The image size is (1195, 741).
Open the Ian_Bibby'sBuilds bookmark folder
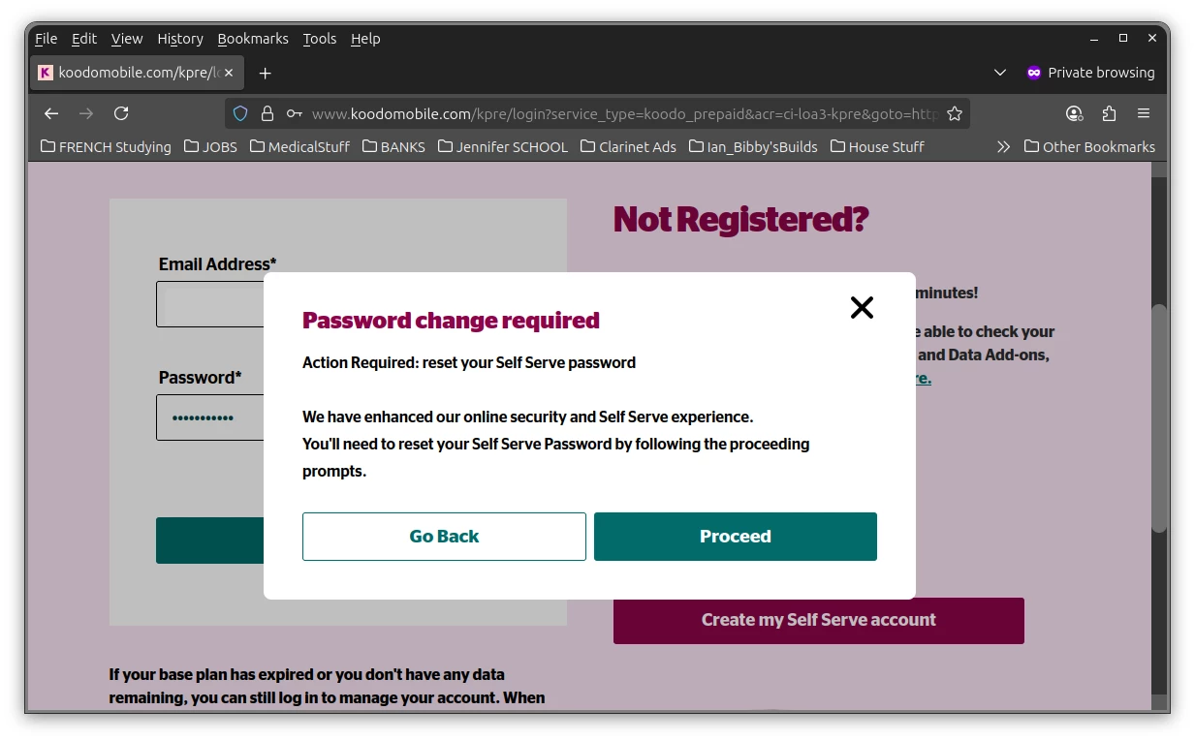pos(753,147)
